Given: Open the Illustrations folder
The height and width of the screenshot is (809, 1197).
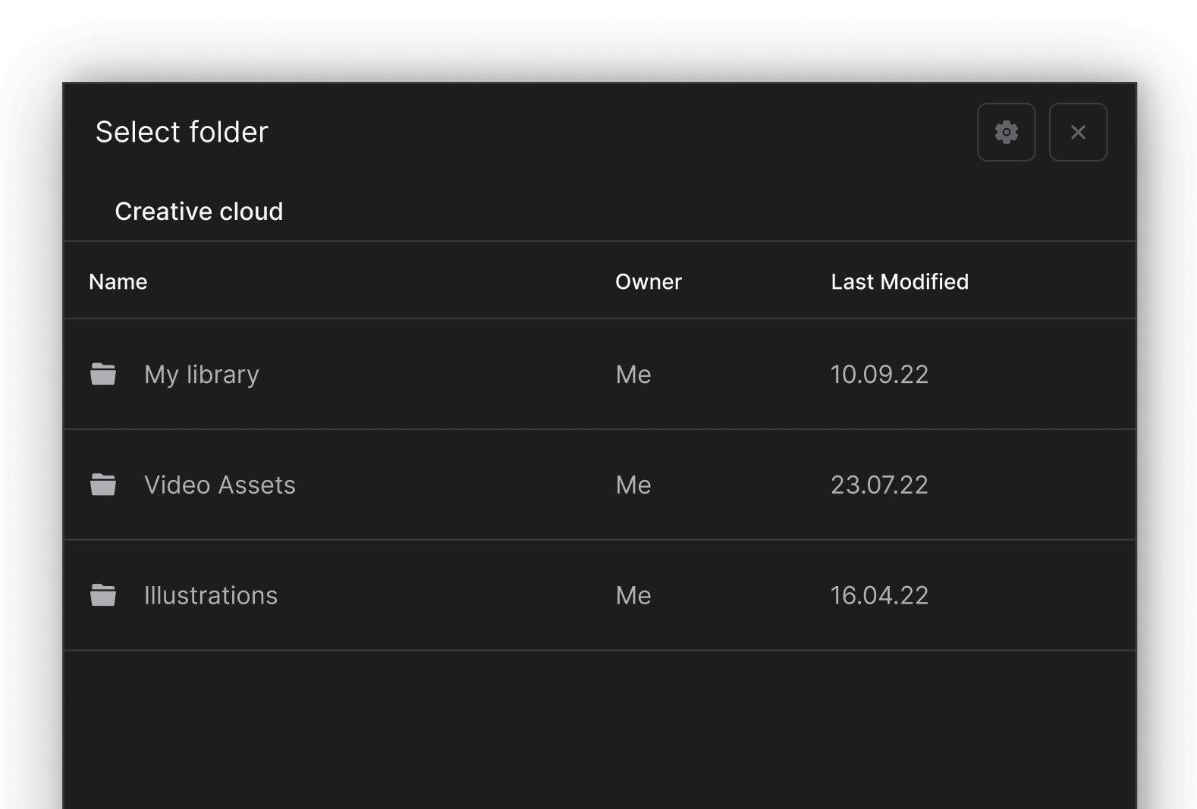Looking at the screenshot, I should (x=212, y=595).
